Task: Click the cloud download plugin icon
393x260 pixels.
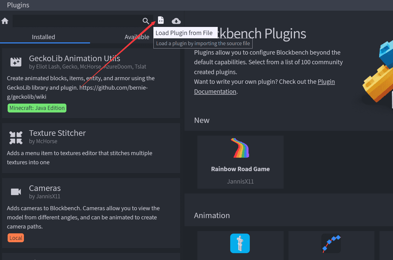Action: pos(176,21)
